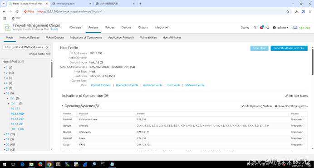The width and height of the screenshot is (314, 168).
Task: Bookmark this page with the star icon
Action: (x=288, y=12)
